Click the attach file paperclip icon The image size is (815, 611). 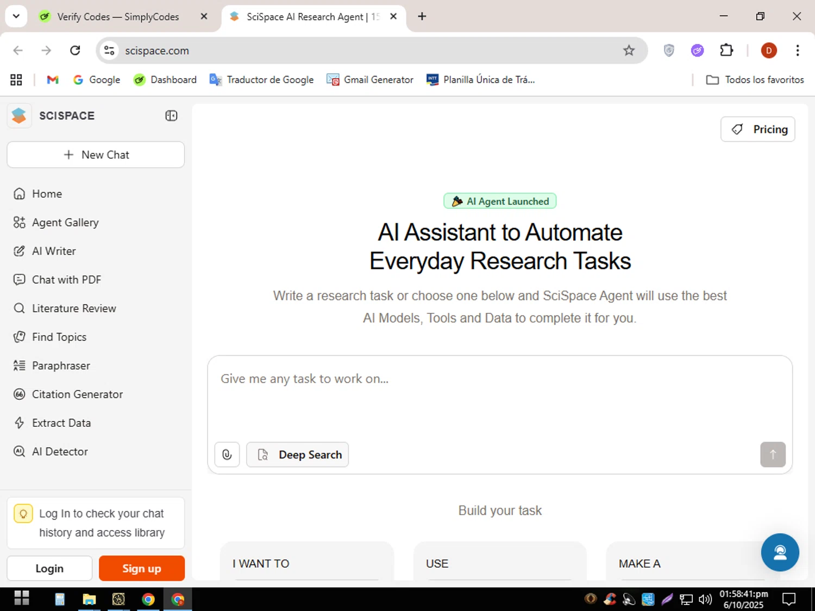(227, 455)
